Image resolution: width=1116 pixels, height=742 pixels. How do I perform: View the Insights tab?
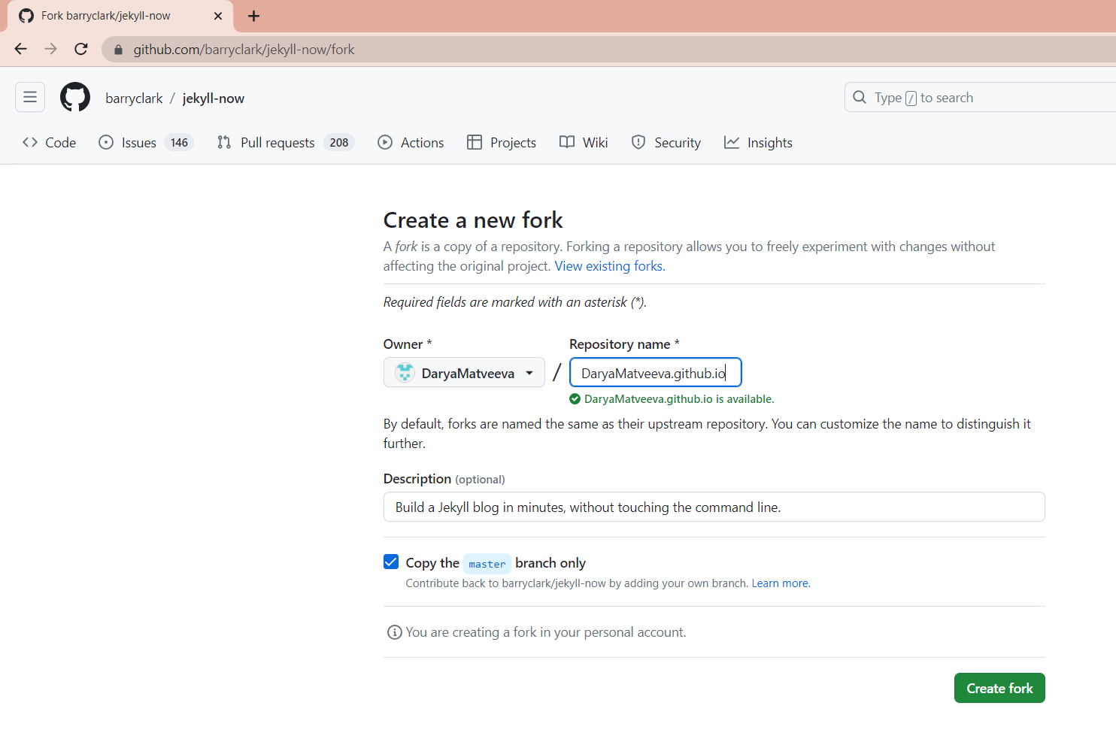coord(758,142)
